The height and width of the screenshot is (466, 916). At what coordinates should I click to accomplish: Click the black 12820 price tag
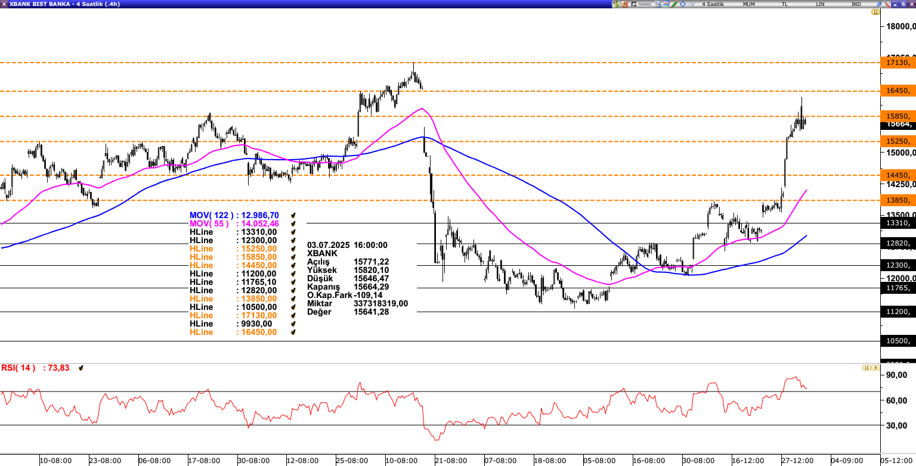pos(898,243)
